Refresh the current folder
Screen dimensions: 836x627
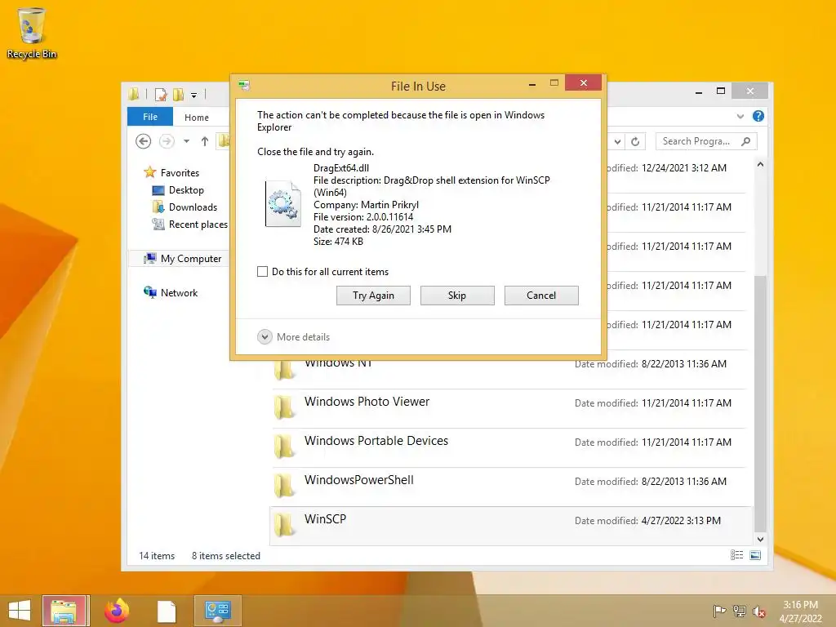635,142
